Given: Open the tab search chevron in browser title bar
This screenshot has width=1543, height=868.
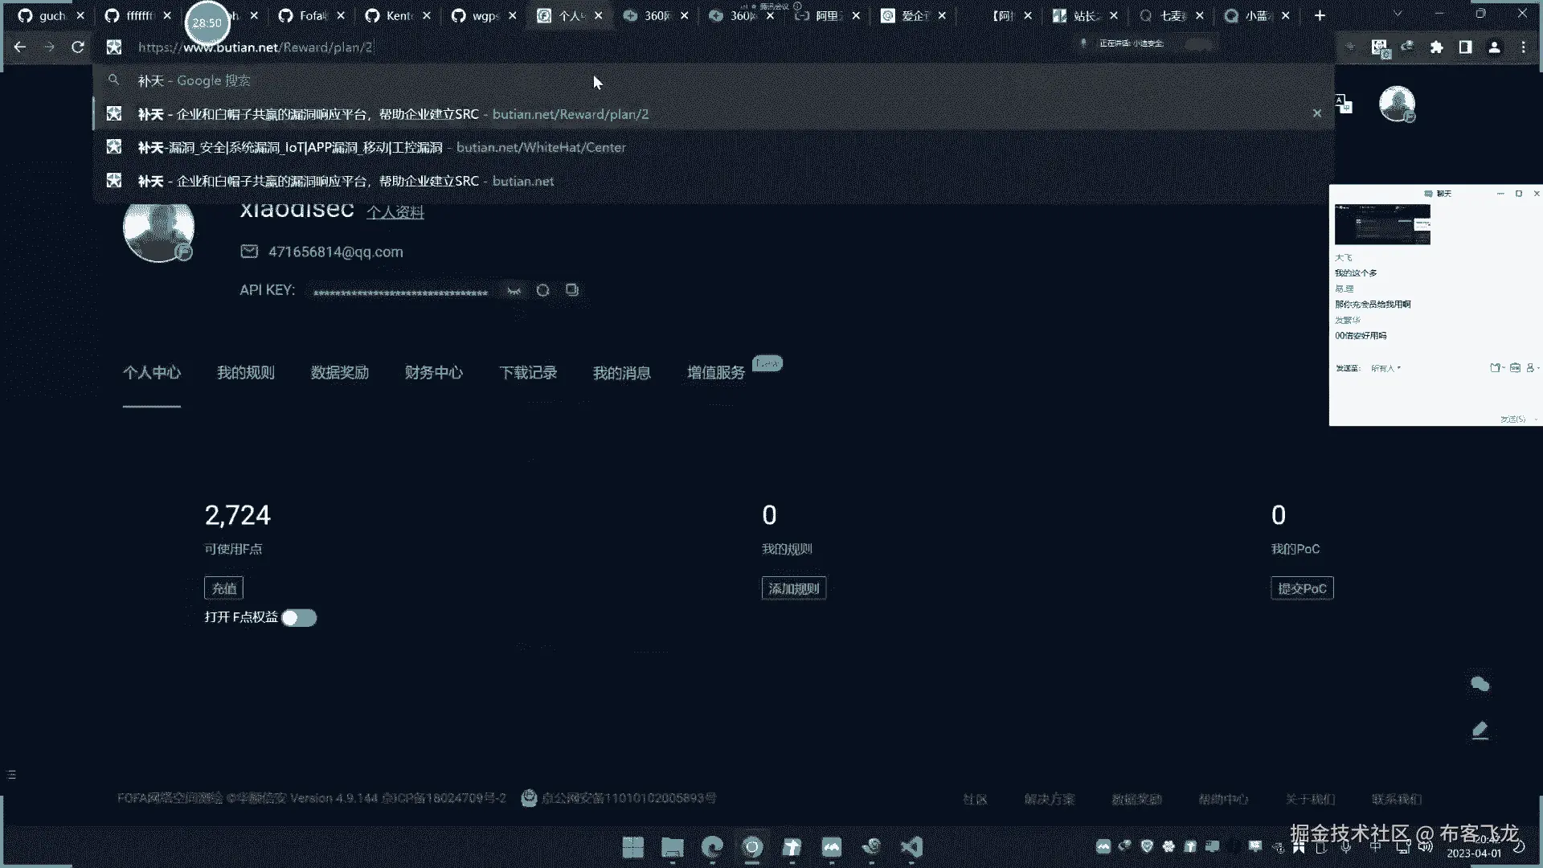Looking at the screenshot, I should click(1397, 14).
